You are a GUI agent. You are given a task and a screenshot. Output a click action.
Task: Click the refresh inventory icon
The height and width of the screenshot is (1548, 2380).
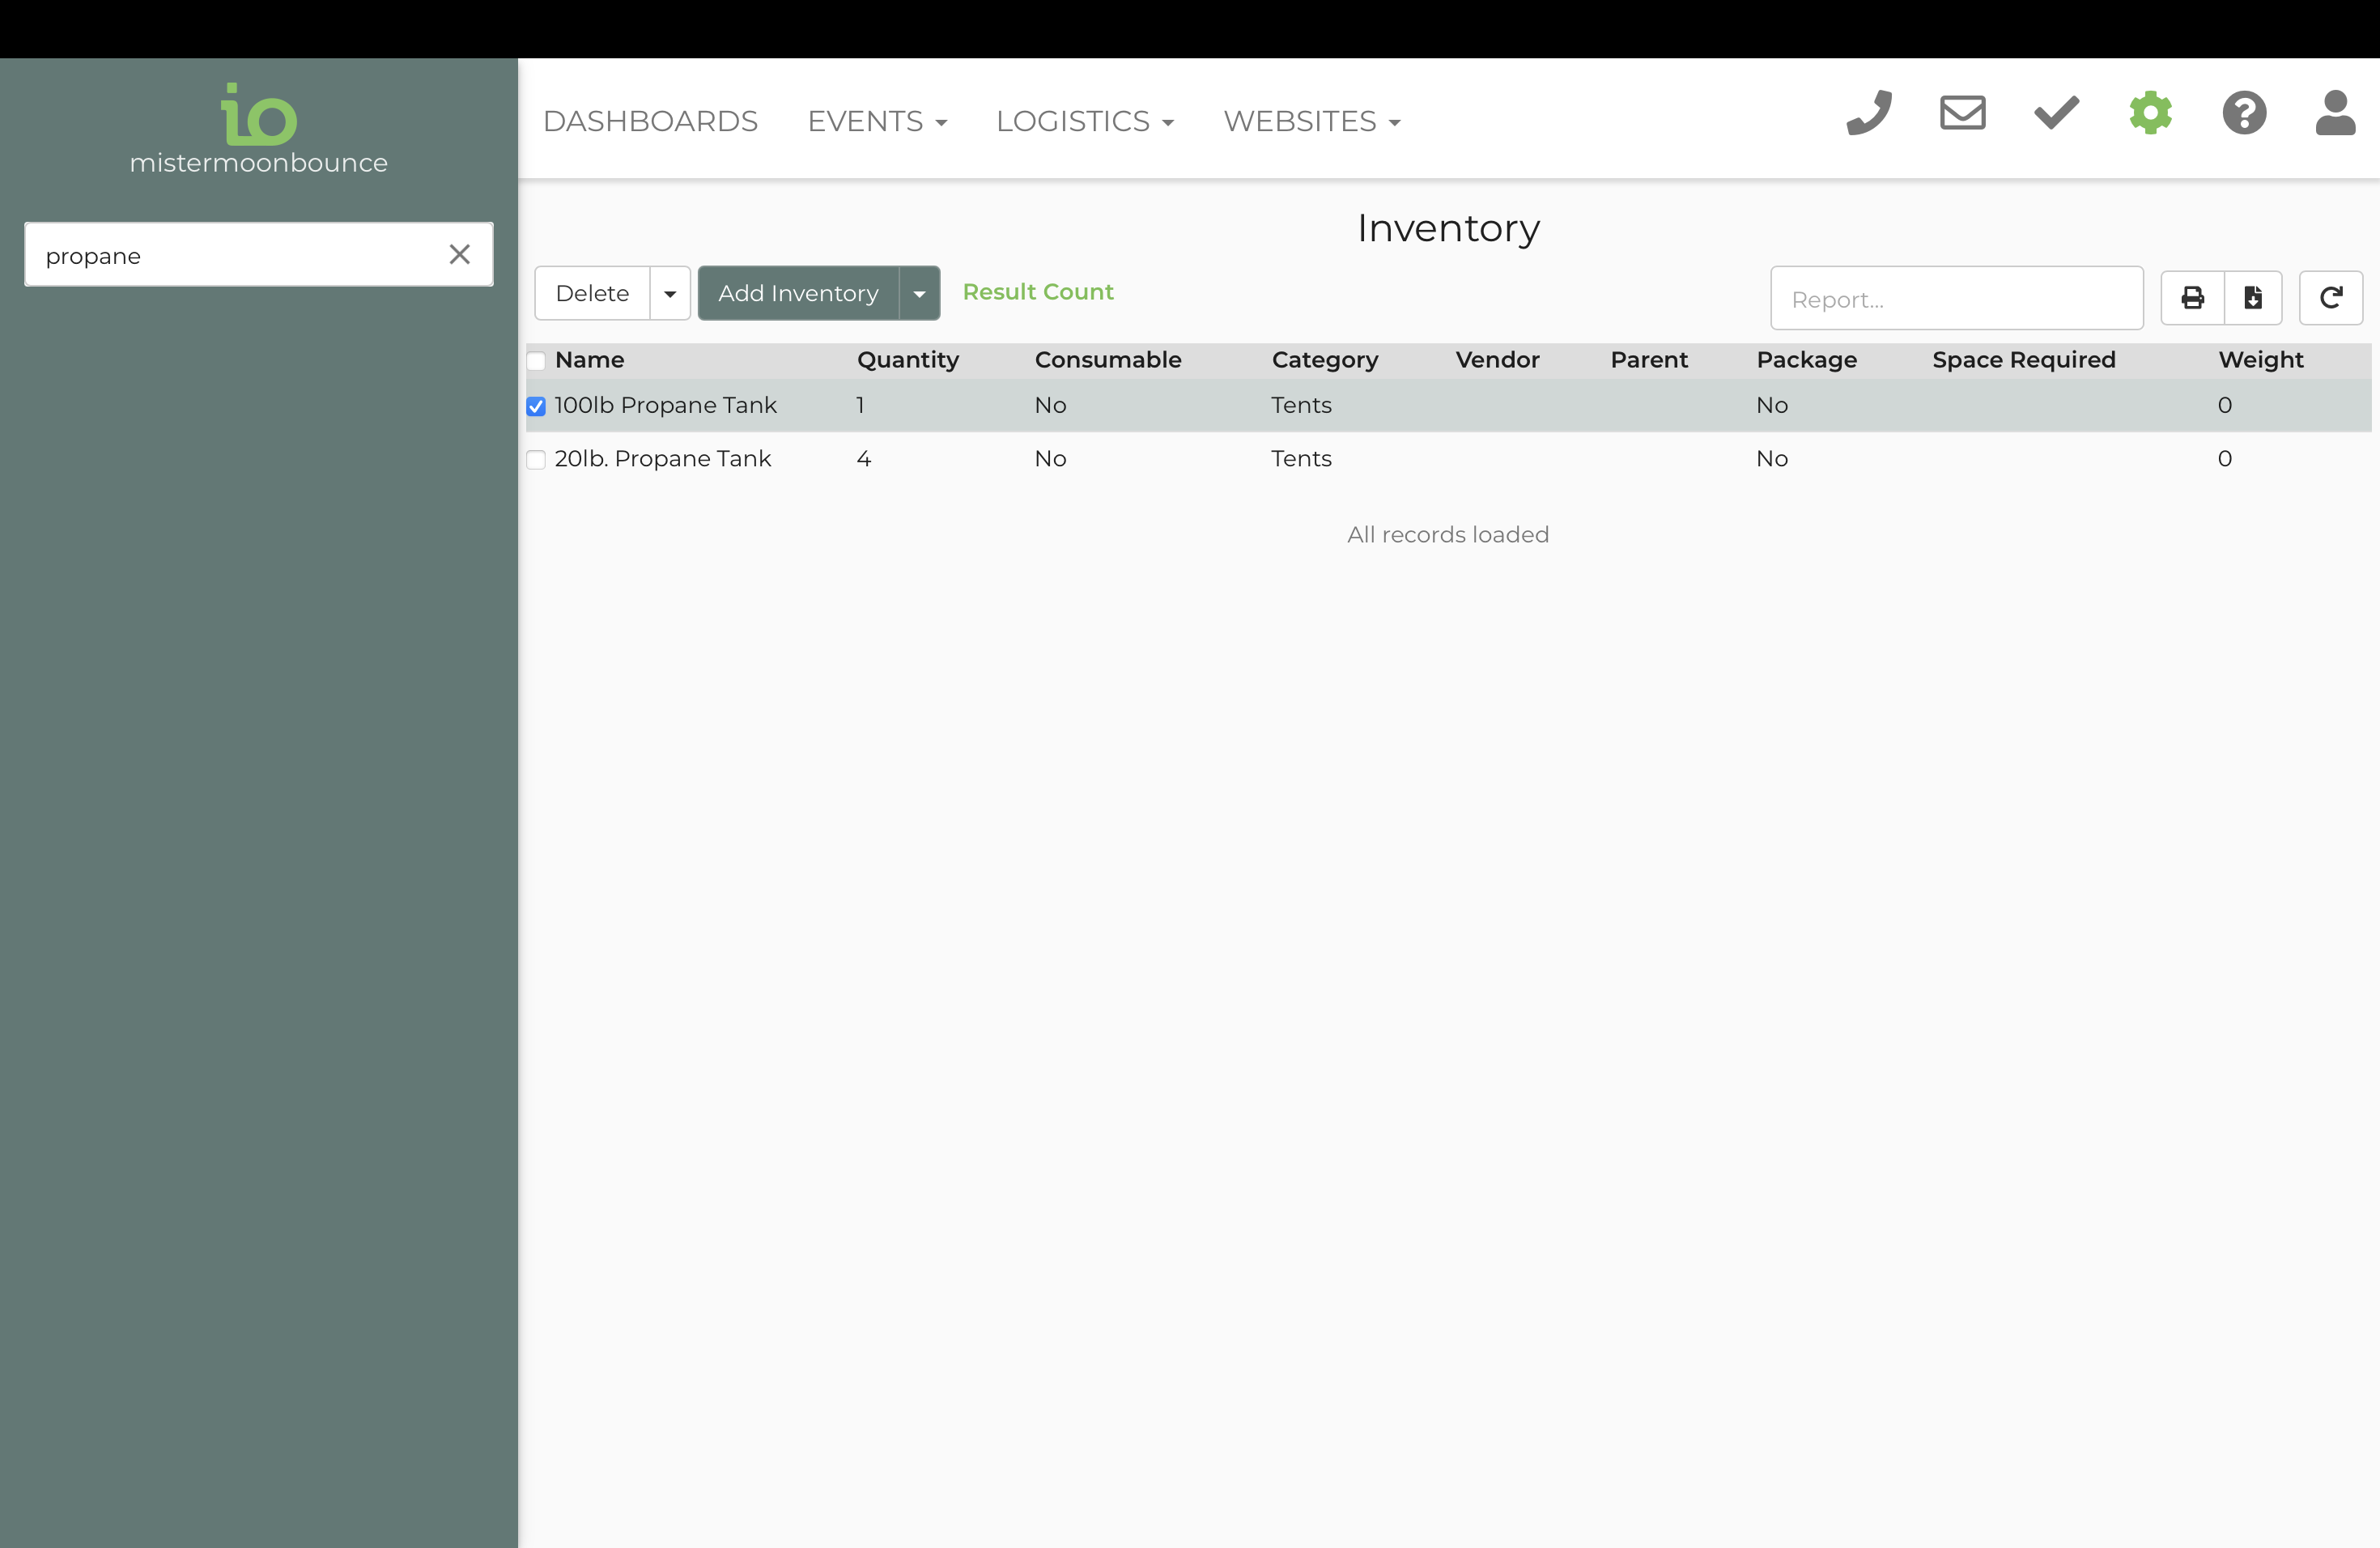[x=2330, y=298]
